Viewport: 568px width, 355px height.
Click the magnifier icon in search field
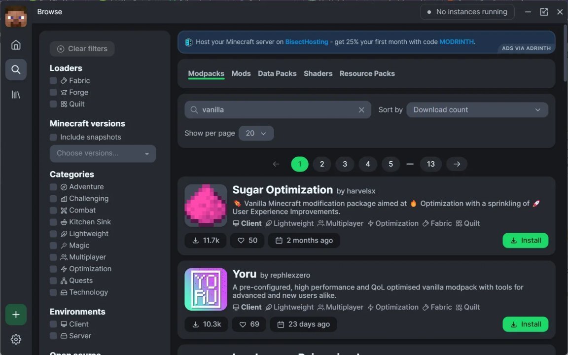tap(194, 110)
